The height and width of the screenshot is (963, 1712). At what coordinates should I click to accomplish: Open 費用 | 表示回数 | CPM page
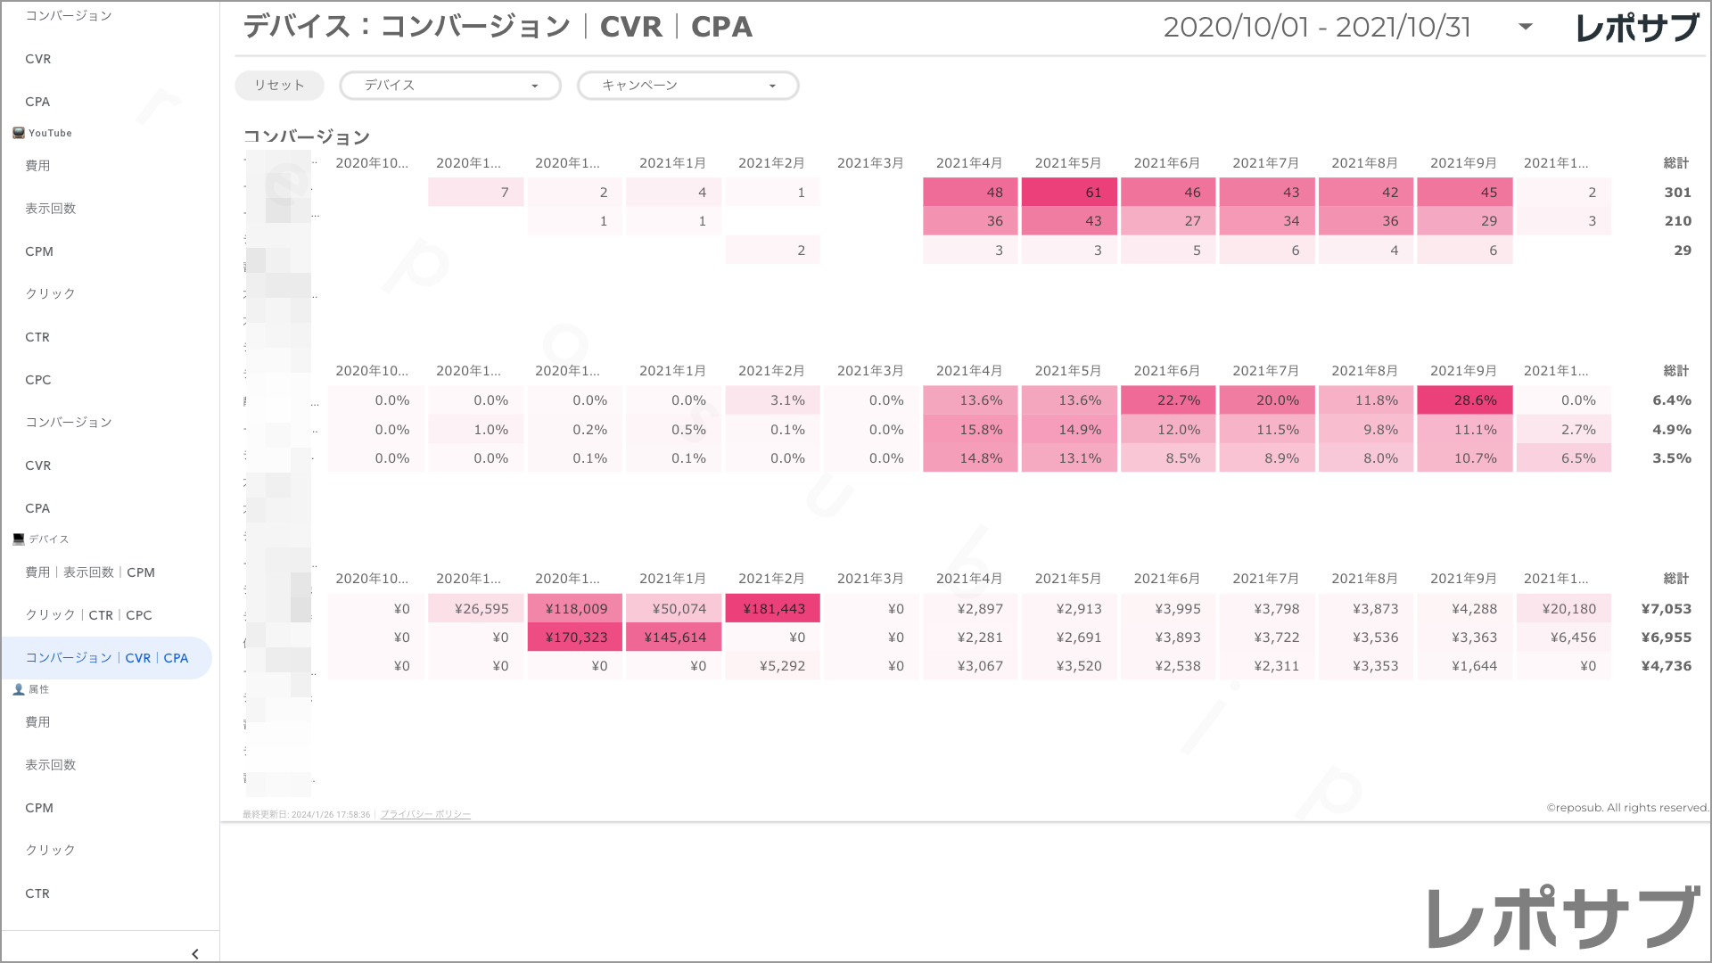coord(90,572)
